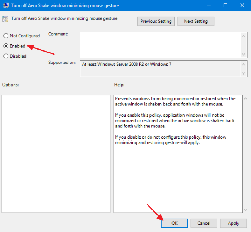Click the policy icon in the title bar
Screen dimensions: 251x232
[x=6, y=5]
